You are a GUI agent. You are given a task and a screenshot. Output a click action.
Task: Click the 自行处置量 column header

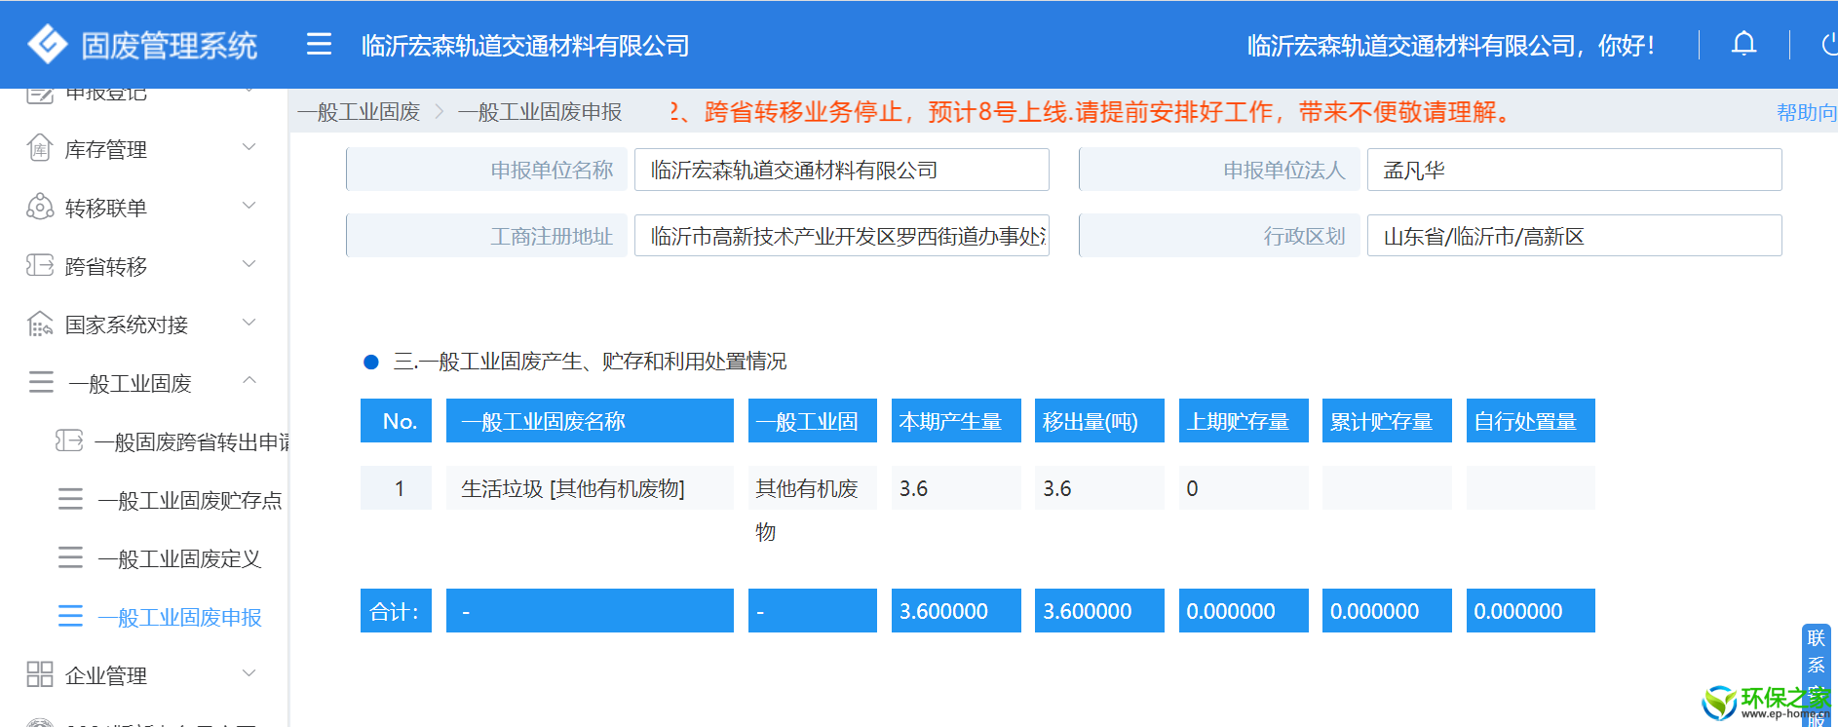(1531, 421)
